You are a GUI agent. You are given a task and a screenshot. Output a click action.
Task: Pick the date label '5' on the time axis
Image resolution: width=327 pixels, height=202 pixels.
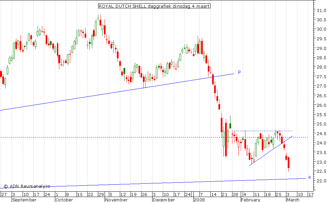pyautogui.click(x=111, y=194)
